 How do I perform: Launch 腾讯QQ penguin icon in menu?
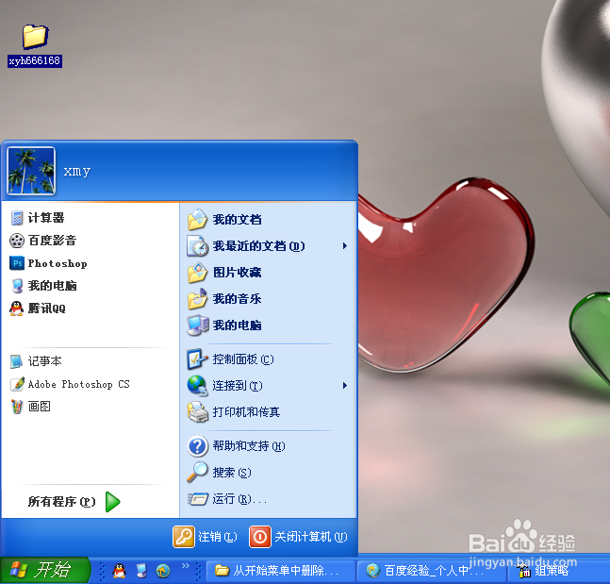(17, 309)
